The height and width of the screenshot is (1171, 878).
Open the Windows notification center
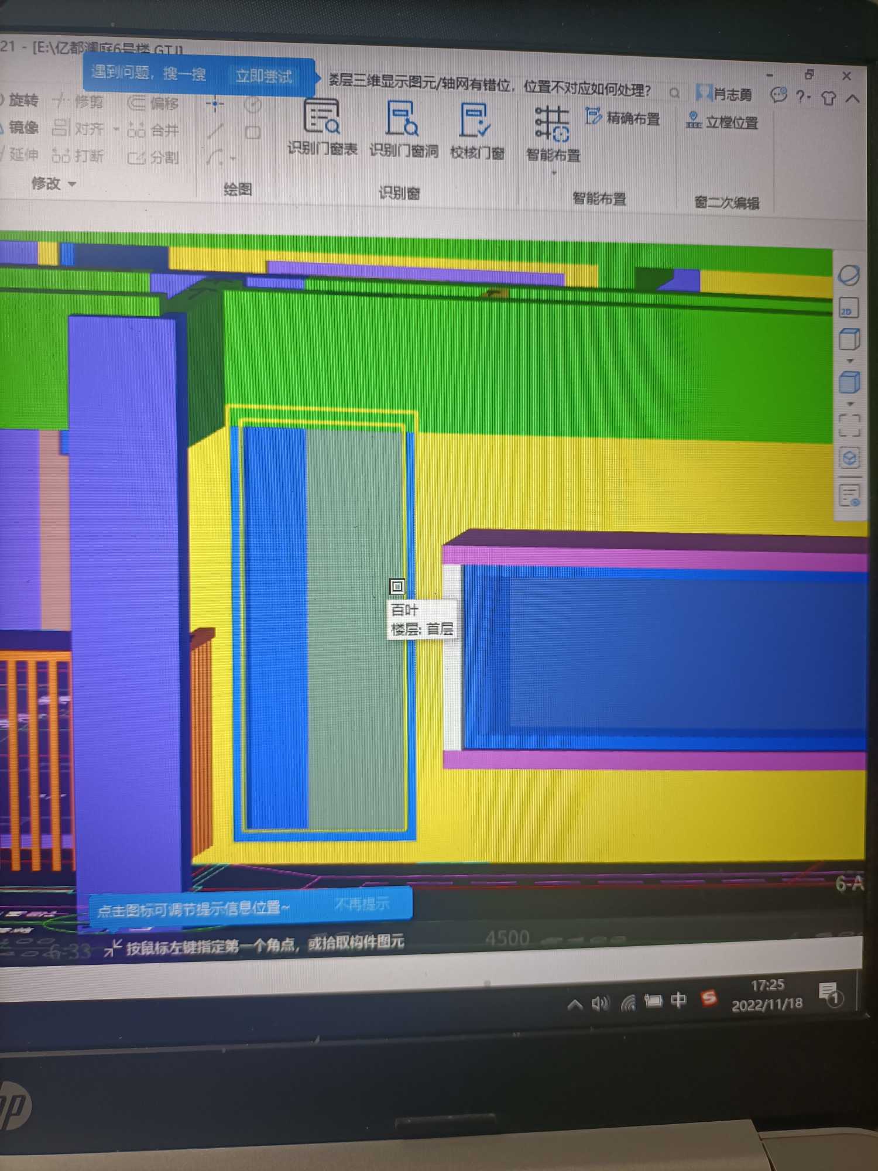click(830, 995)
